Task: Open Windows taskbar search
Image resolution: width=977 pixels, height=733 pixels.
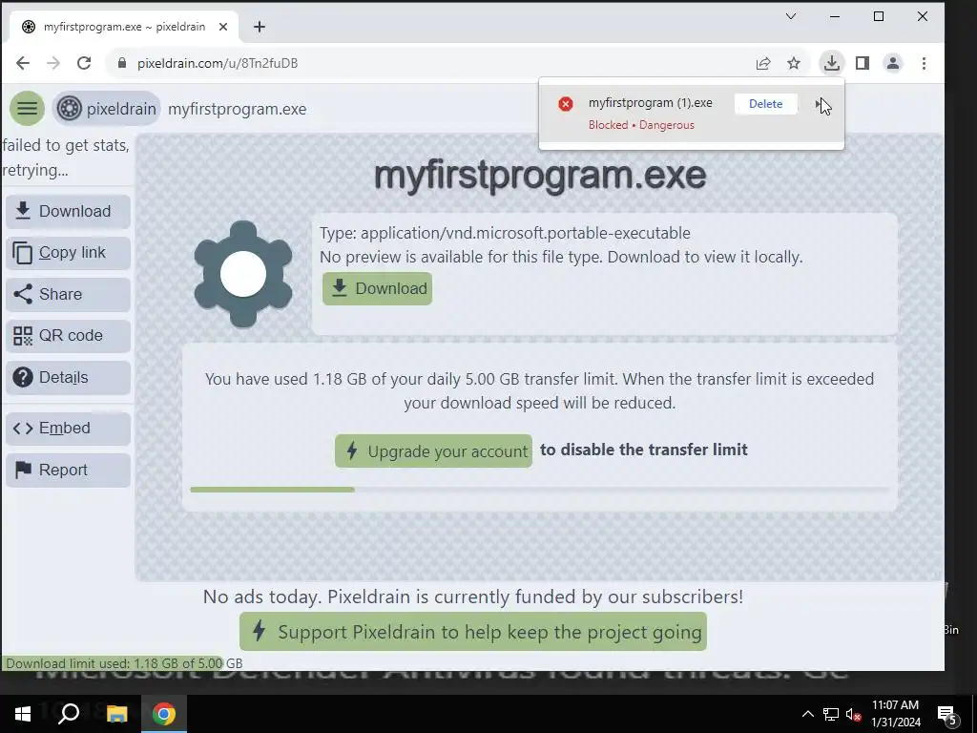Action: point(69,714)
